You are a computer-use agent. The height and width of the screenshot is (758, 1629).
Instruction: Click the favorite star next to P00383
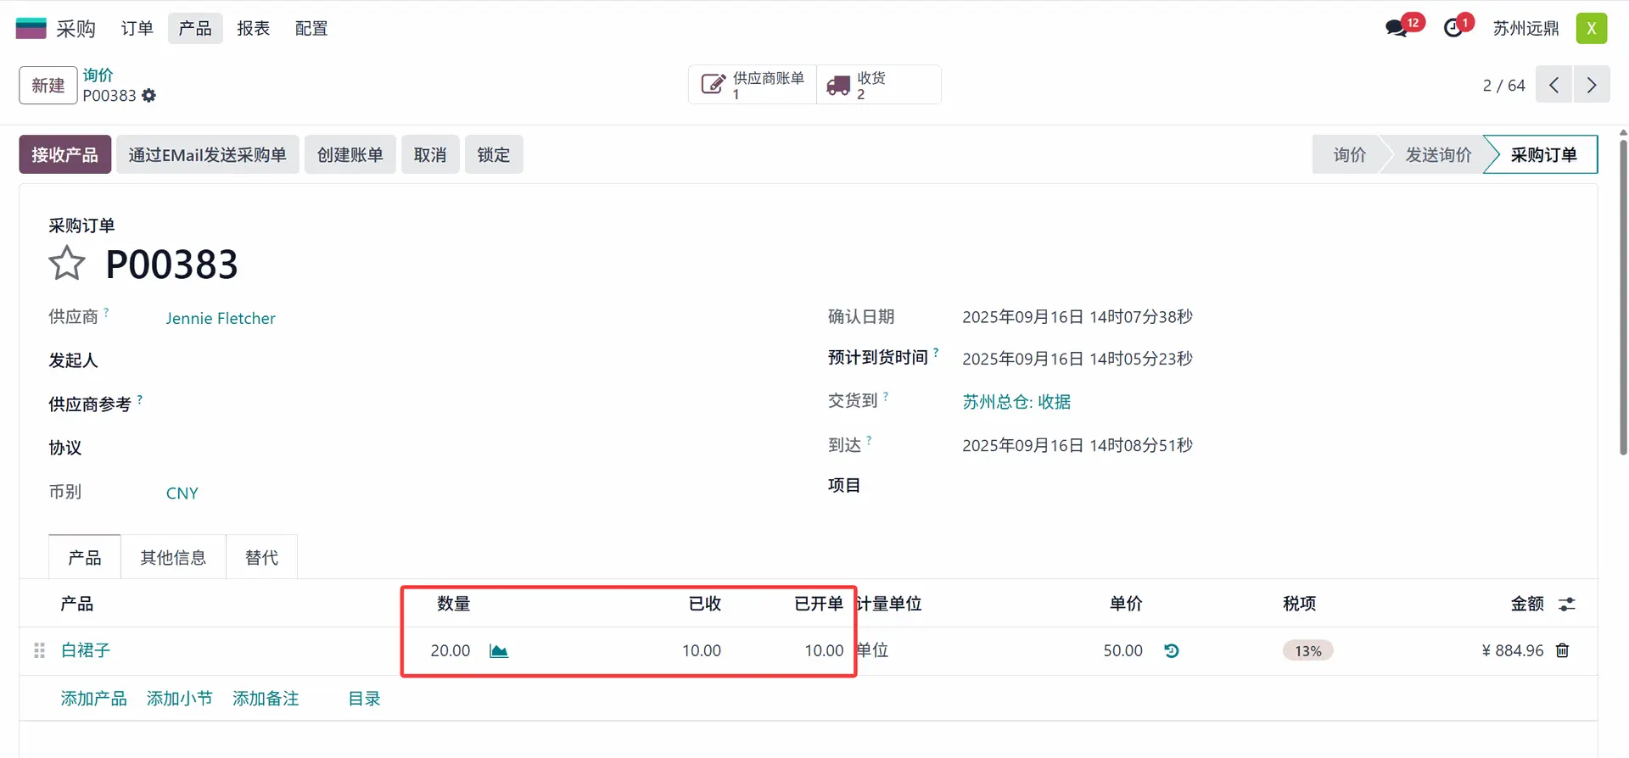point(66,264)
